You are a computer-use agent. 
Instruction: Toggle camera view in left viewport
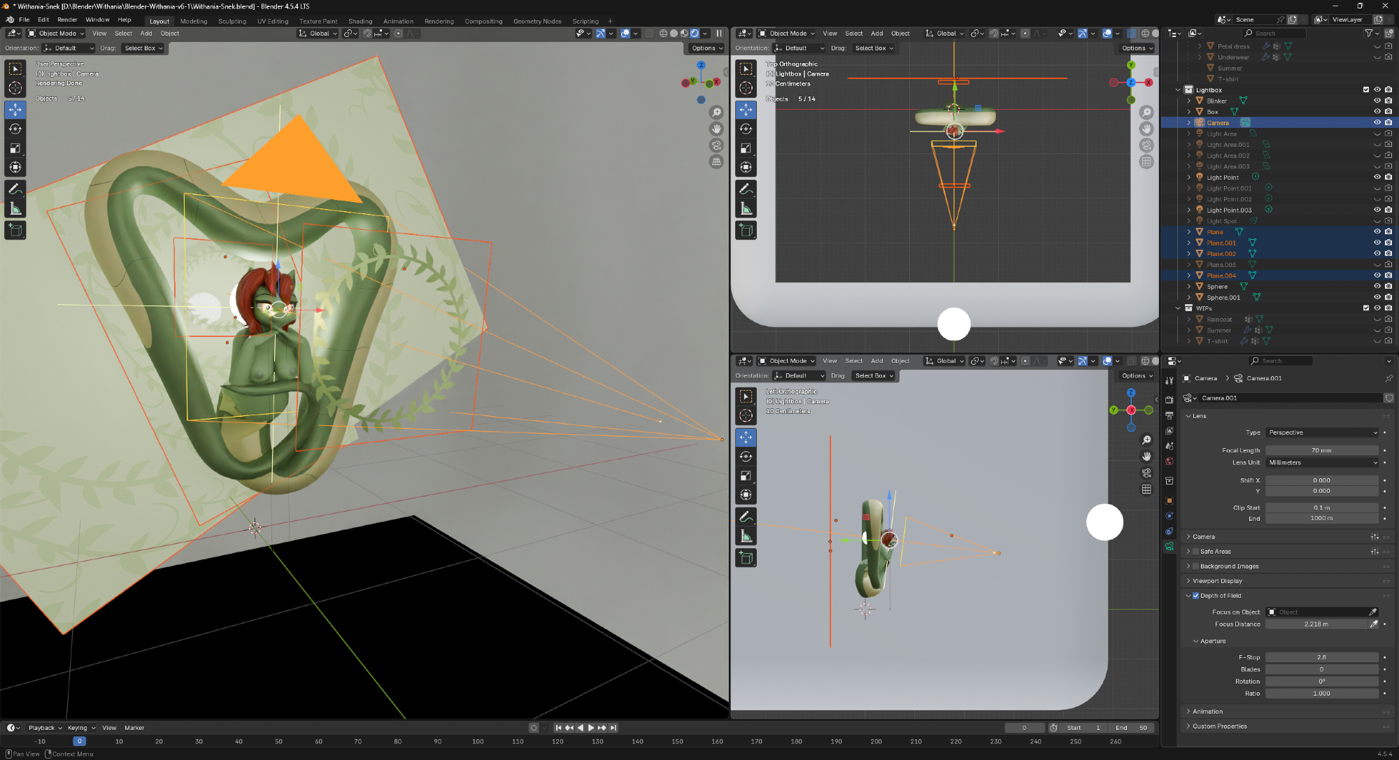tap(716, 145)
